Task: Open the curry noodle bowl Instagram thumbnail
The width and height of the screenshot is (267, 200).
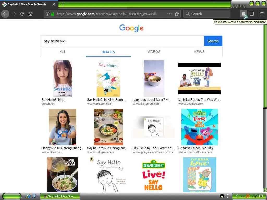Action: click(154, 79)
